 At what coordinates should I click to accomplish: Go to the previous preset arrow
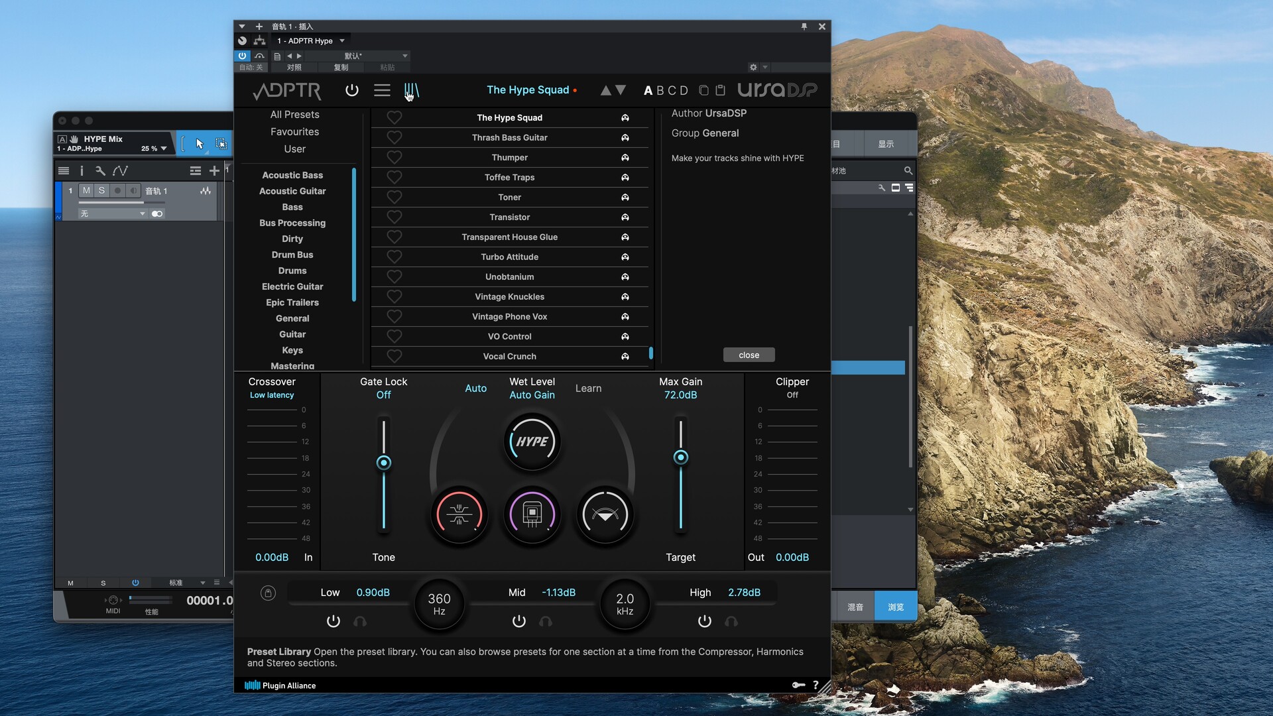605,90
